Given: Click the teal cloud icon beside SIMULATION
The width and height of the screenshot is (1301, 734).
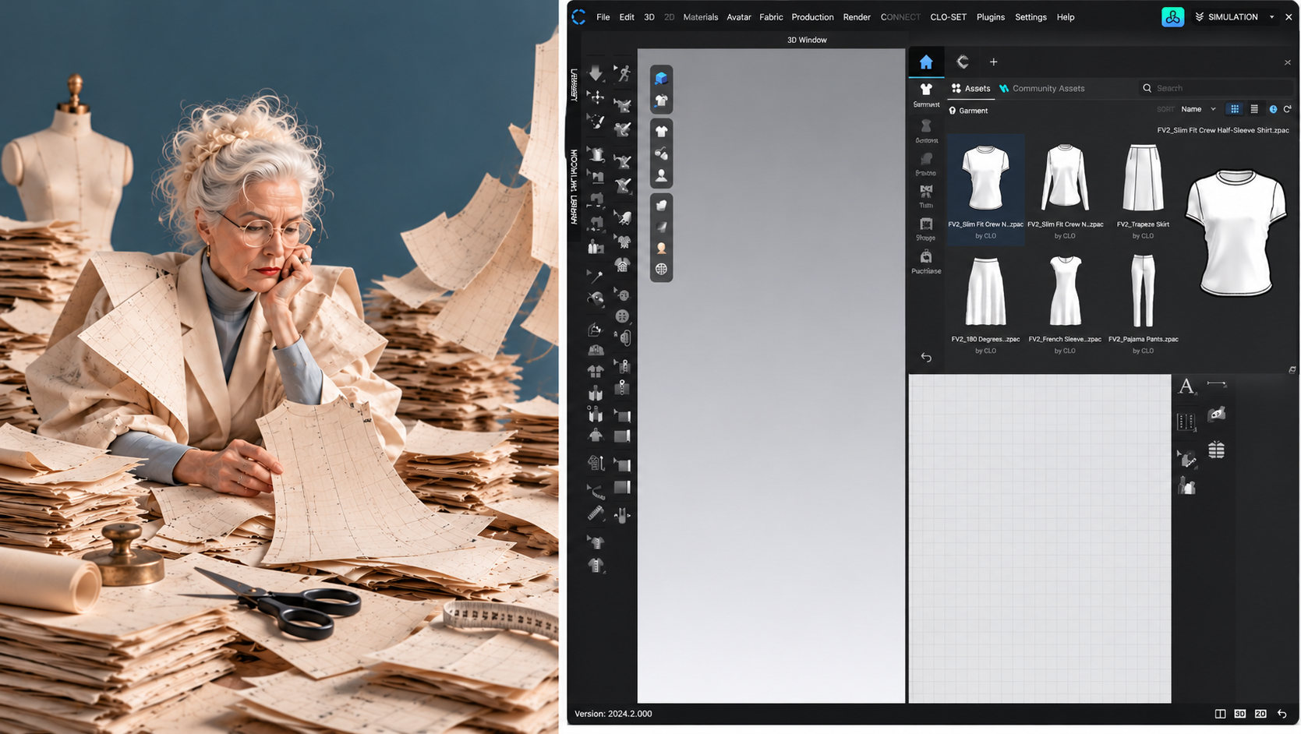Looking at the screenshot, I should (1172, 17).
